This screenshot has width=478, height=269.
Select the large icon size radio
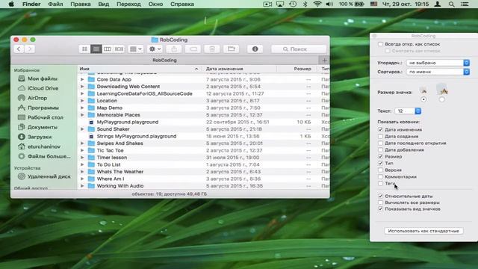(441, 99)
